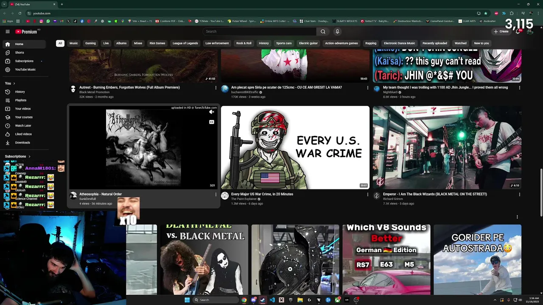This screenshot has width=543, height=305.
Task: Open options for Siria scuter video
Action: 367,88
